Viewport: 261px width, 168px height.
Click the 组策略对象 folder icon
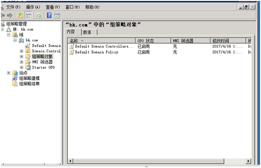coord(28,56)
